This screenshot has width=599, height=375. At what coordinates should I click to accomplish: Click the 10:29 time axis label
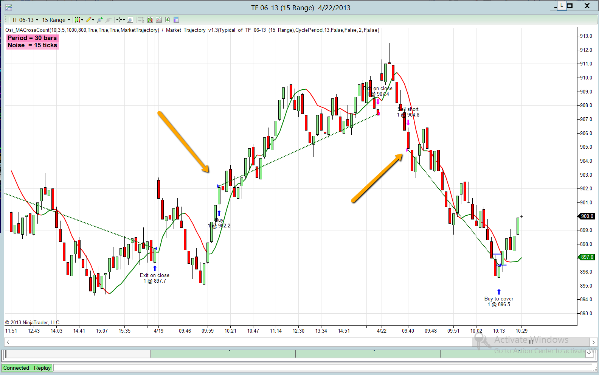(521, 331)
